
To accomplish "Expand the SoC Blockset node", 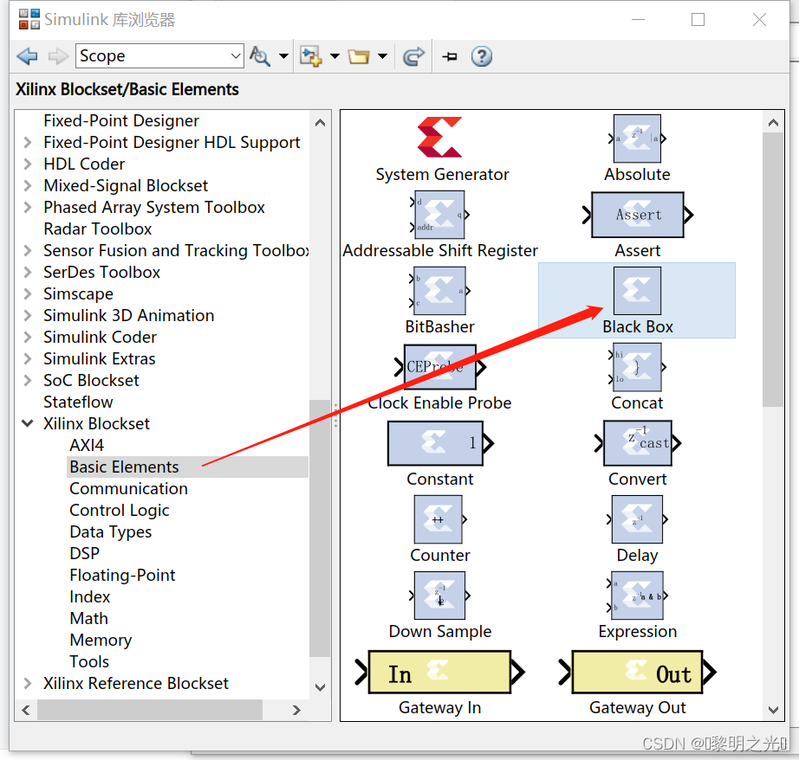I will coord(28,380).
